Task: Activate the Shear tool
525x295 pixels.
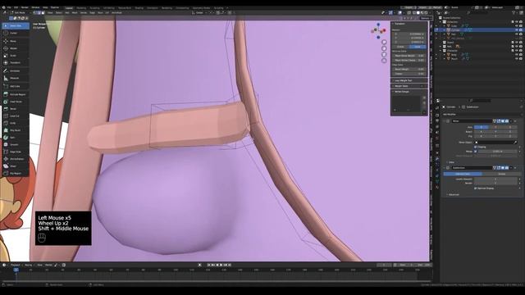Action: coord(16,166)
